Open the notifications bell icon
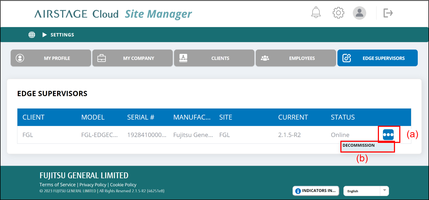This screenshot has height=200, width=429. [316, 13]
